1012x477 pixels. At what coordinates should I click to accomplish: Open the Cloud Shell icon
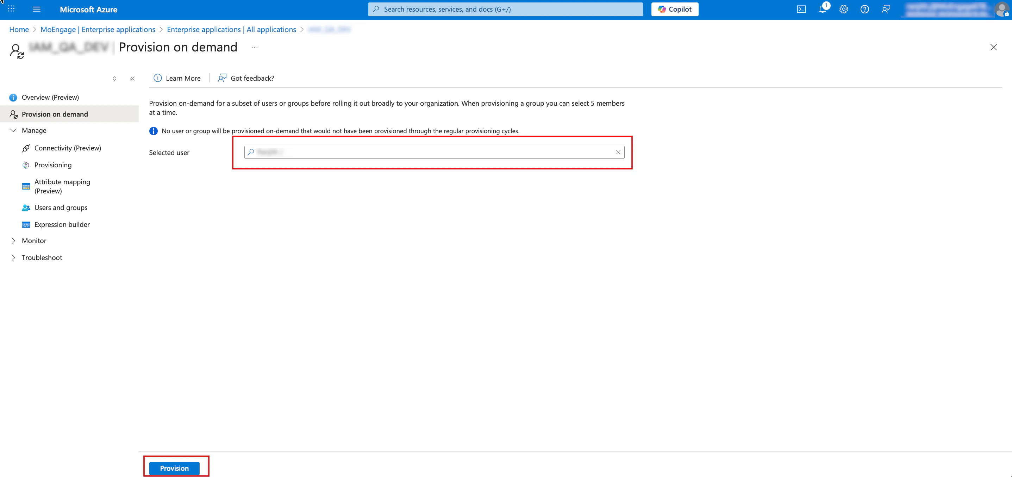[x=801, y=10]
